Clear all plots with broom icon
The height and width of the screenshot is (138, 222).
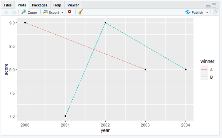click(80, 12)
